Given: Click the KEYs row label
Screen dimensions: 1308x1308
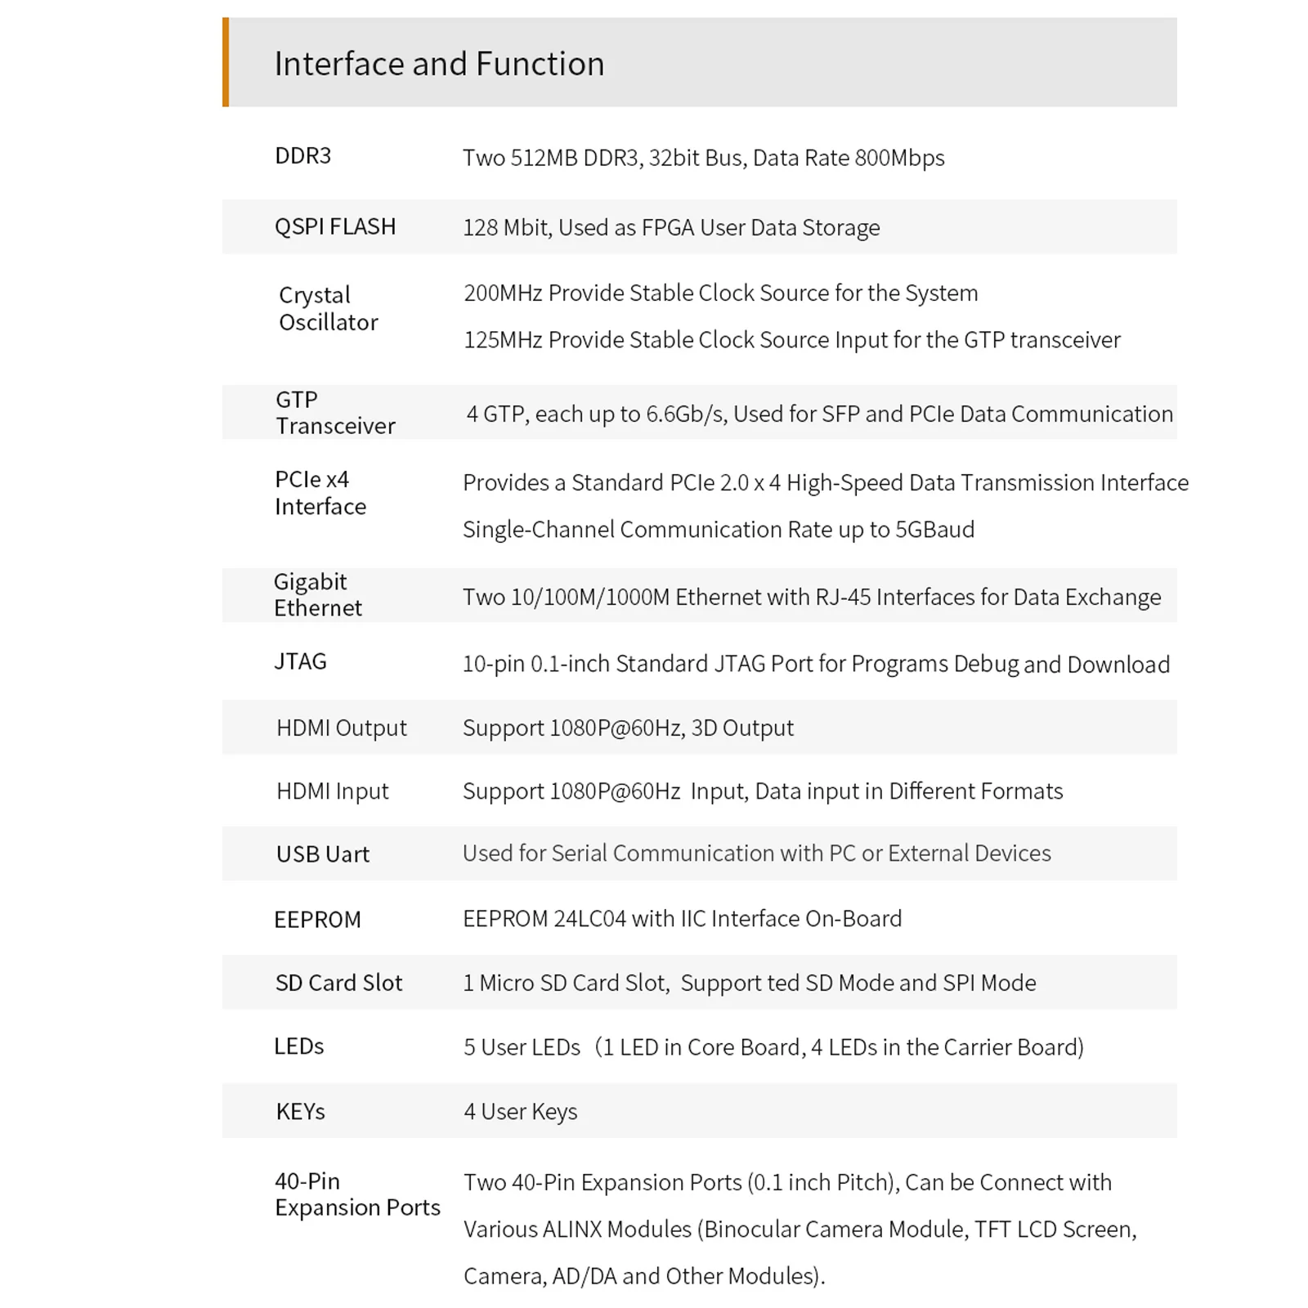Looking at the screenshot, I should (x=301, y=1112).
